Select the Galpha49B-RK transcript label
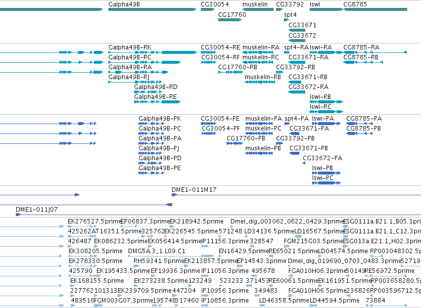Viewport: 421px width, 308px height. click(130, 47)
